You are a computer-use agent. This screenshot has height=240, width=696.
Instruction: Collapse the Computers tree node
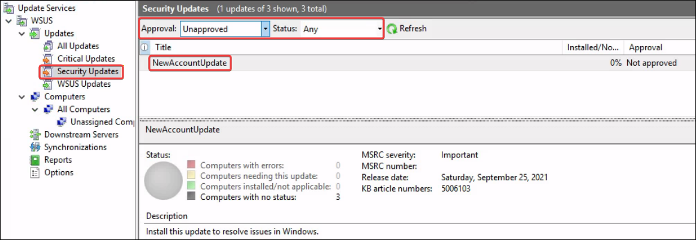[x=22, y=97]
